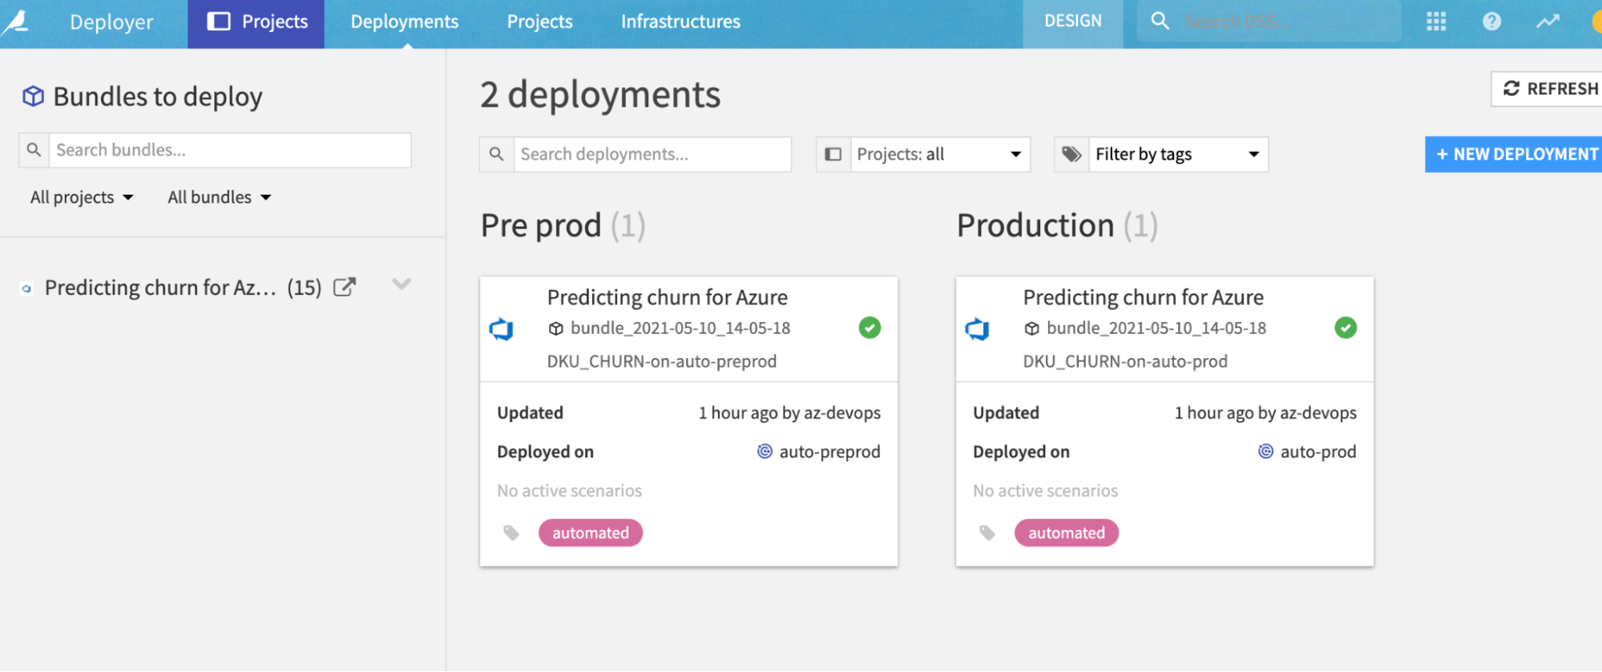Focus the Search bundles field
The image size is (1602, 672).
230,150
